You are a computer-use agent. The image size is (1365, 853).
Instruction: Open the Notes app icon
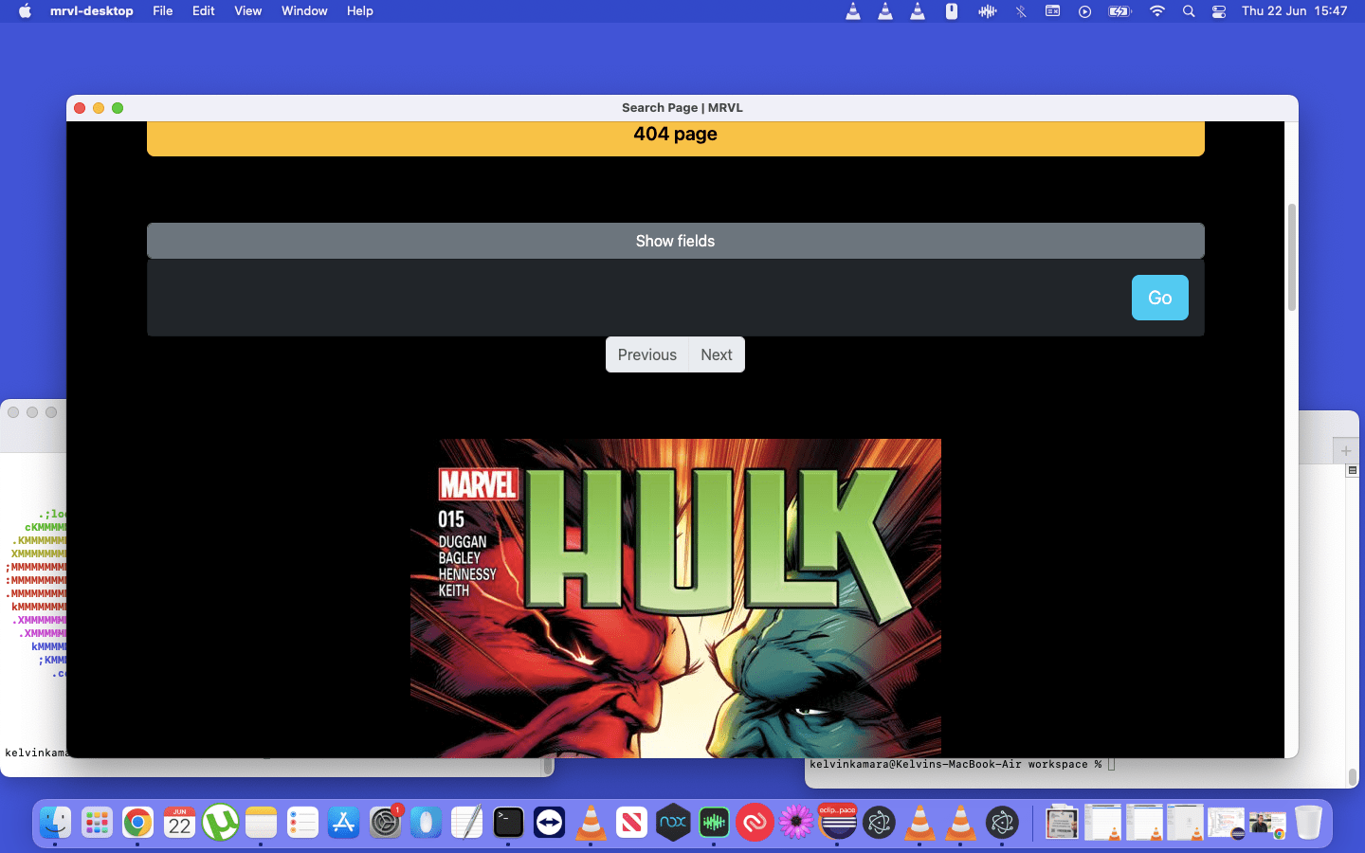pos(261,823)
